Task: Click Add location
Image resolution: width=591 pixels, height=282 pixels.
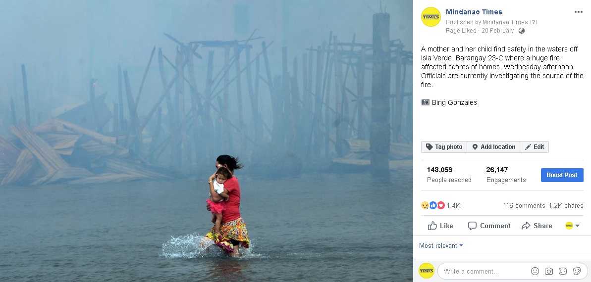Action: pyautogui.click(x=493, y=147)
